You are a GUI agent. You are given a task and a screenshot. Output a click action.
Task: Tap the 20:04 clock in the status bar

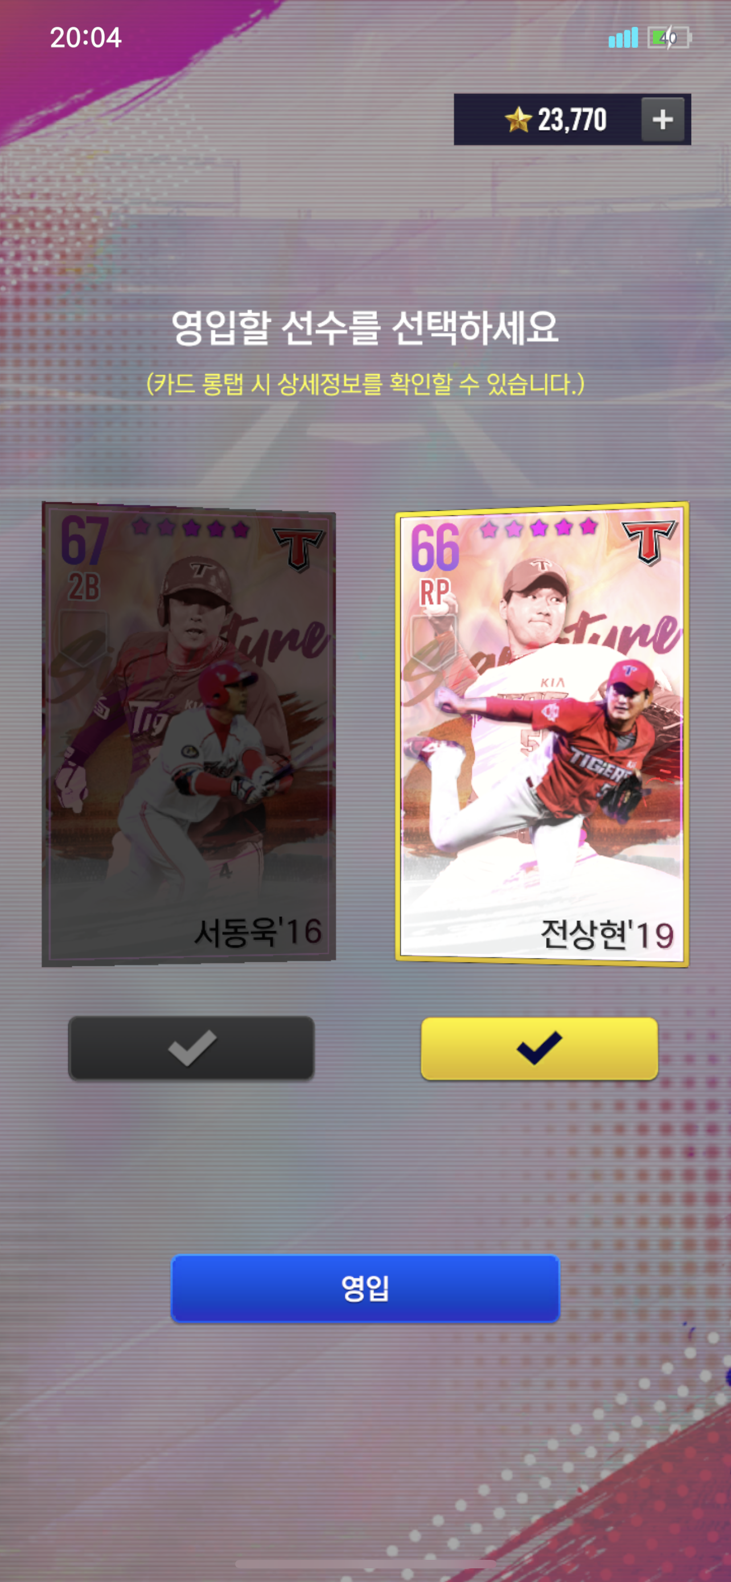pos(86,38)
